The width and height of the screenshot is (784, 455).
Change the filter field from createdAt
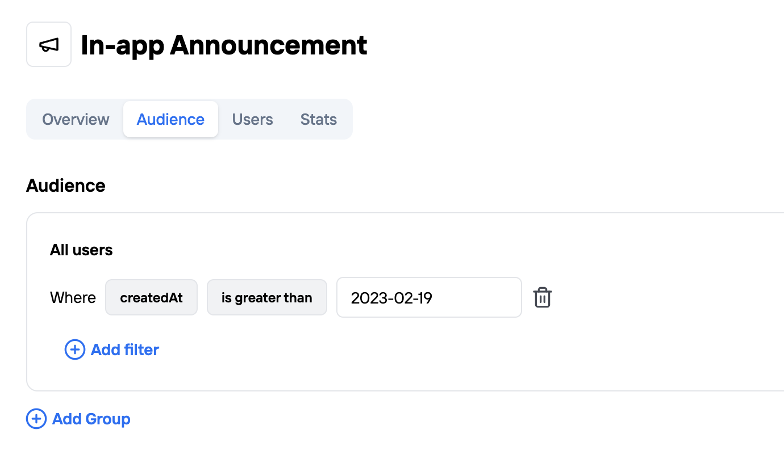point(151,297)
